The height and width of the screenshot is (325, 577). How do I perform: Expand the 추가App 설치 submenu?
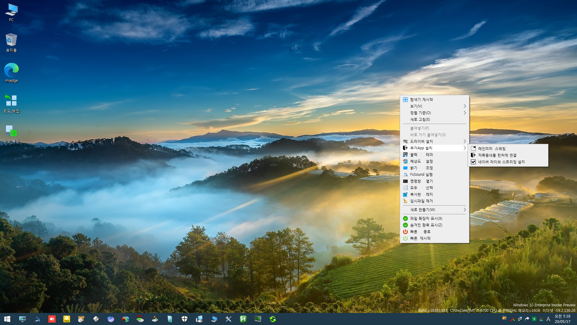point(434,148)
